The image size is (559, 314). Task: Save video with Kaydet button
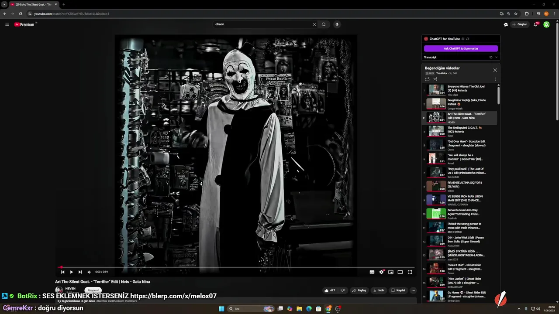coord(398,290)
